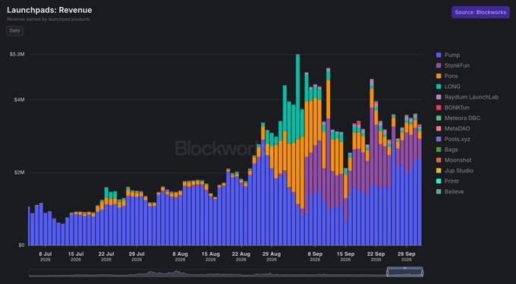Screen dimensions: 516x284
Task: Hide the Jup Studio series via label
Action: point(459,171)
